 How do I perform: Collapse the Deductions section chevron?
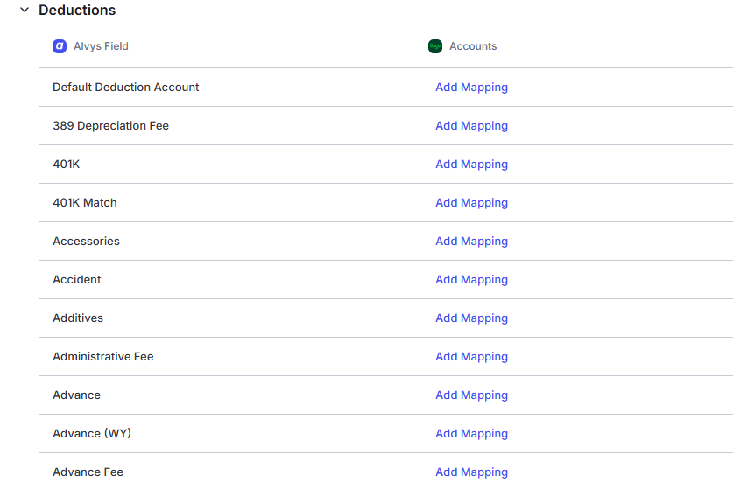[x=25, y=10]
